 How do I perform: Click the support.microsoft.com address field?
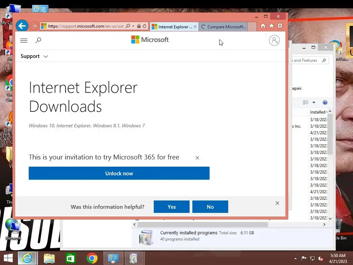tap(85, 26)
